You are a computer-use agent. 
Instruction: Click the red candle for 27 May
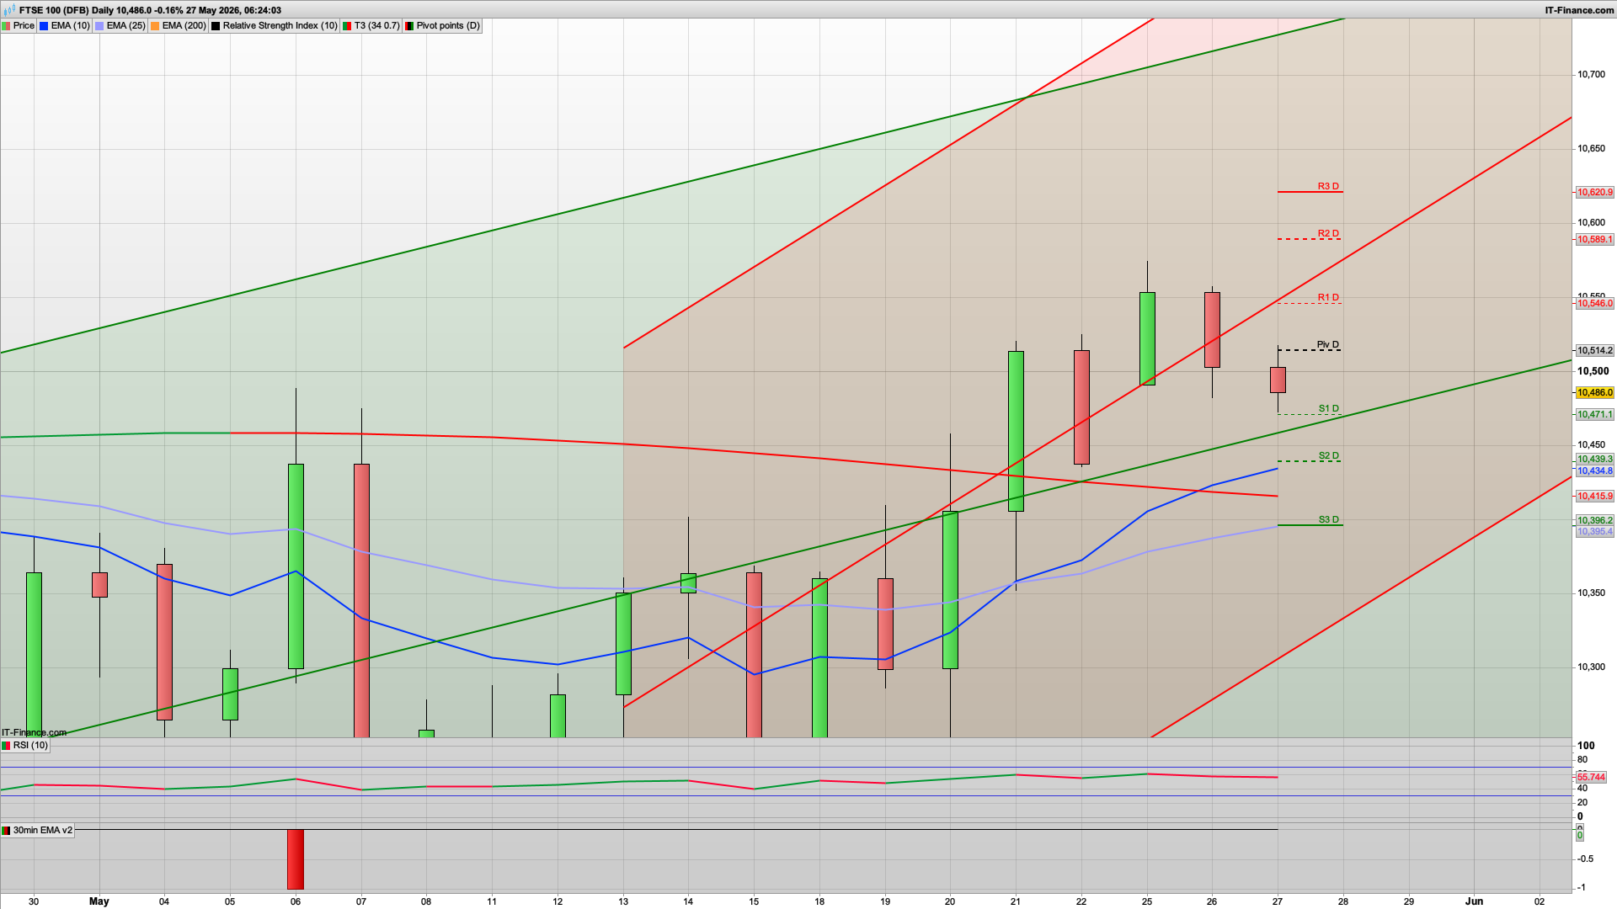[x=1278, y=380]
